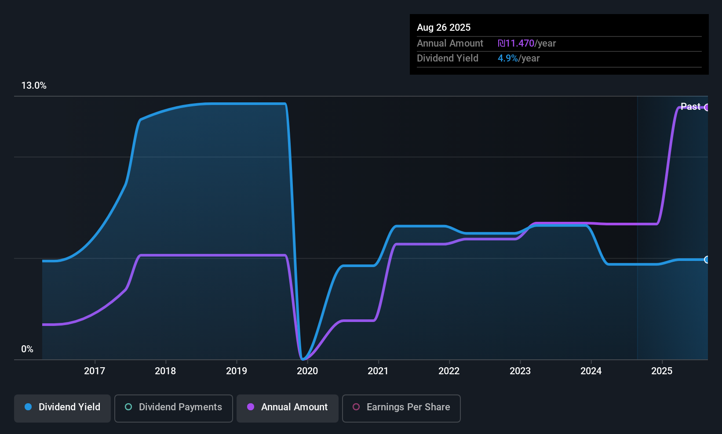Click the 2020 x-axis label
Screen dimensions: 722x434
[x=307, y=371]
